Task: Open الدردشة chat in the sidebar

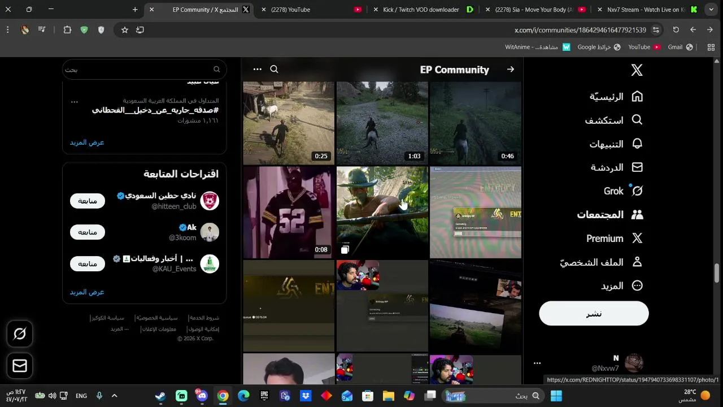Action: coord(617,167)
